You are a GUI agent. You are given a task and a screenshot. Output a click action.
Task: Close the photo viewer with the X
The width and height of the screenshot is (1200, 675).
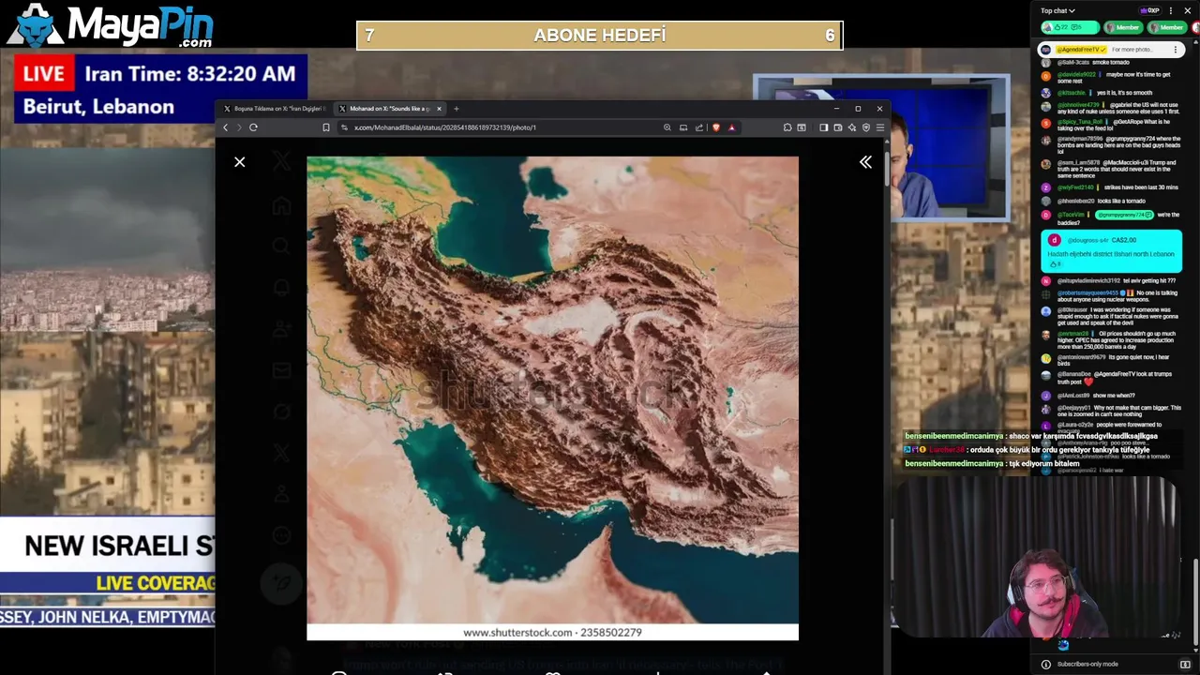[x=240, y=162]
